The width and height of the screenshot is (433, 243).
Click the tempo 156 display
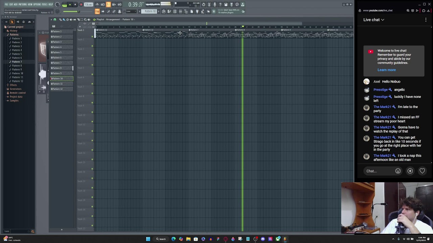tap(88, 4)
